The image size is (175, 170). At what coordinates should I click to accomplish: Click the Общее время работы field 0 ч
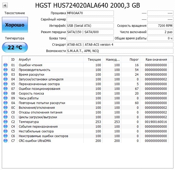160,38
